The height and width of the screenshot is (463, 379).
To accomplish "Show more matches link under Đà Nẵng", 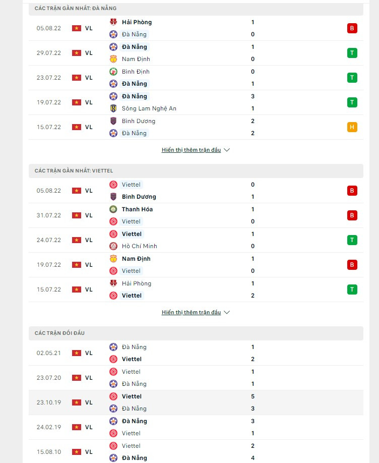I will click(x=191, y=150).
